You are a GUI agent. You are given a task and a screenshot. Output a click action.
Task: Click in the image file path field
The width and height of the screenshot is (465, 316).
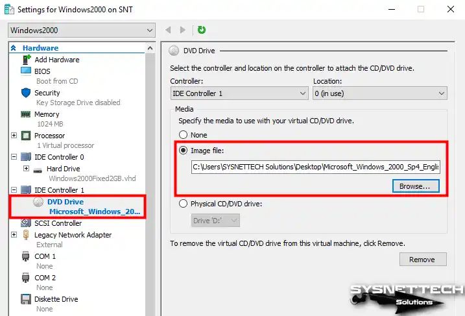pos(316,167)
